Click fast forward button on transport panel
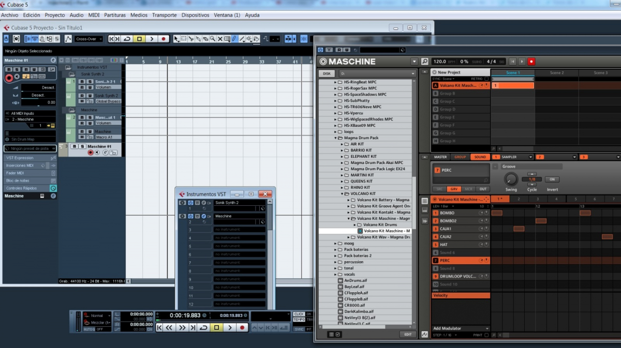 182,327
